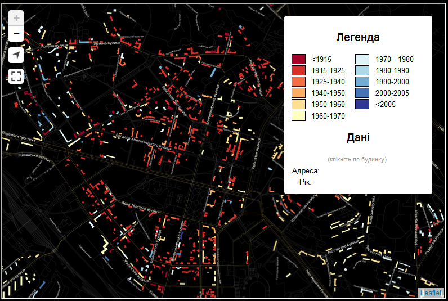Zoom out of the map

click(x=16, y=34)
